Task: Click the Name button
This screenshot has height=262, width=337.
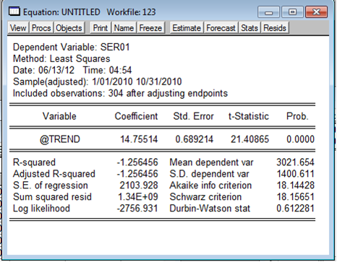Action: pyautogui.click(x=124, y=28)
